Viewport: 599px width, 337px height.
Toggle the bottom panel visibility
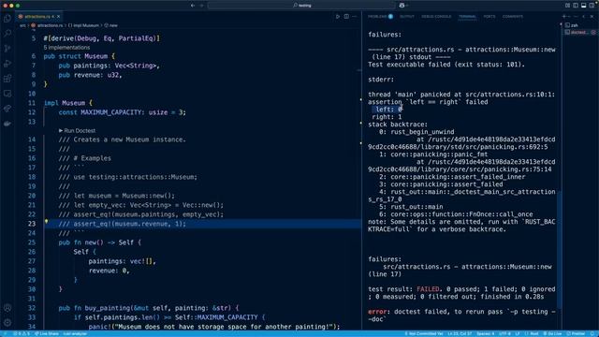(584, 6)
